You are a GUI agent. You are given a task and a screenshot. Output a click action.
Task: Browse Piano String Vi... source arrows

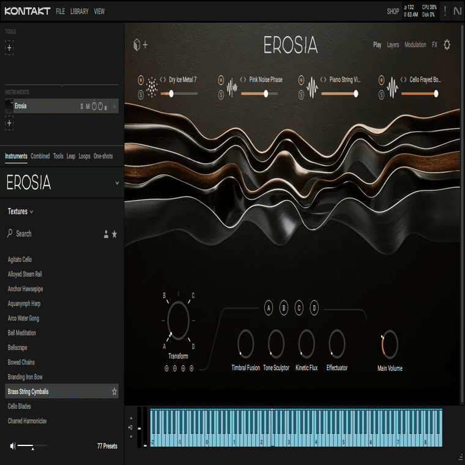click(x=323, y=80)
